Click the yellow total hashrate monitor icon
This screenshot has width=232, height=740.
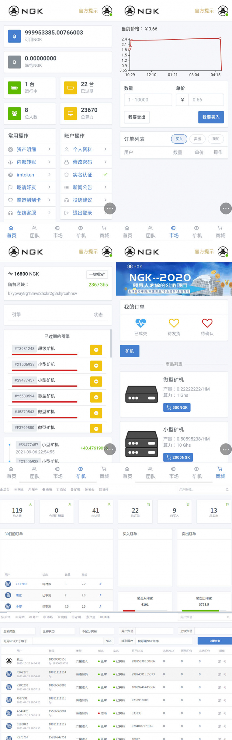pyautogui.click(x=70, y=113)
